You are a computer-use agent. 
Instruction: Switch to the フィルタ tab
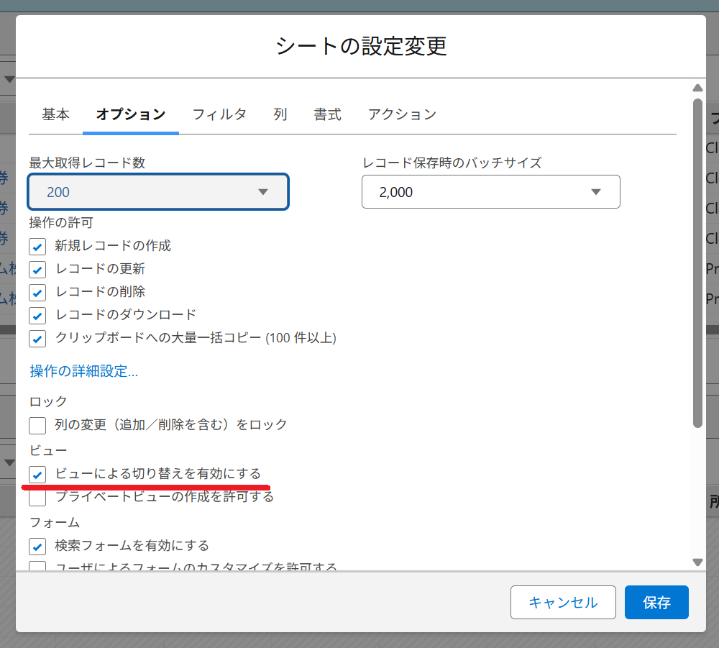click(219, 114)
